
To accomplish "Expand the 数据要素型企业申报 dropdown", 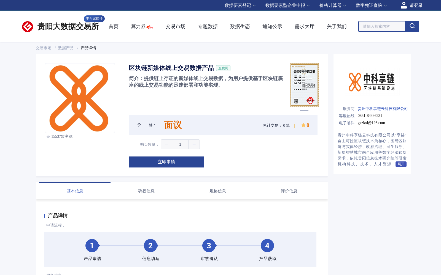I will [x=287, y=5].
